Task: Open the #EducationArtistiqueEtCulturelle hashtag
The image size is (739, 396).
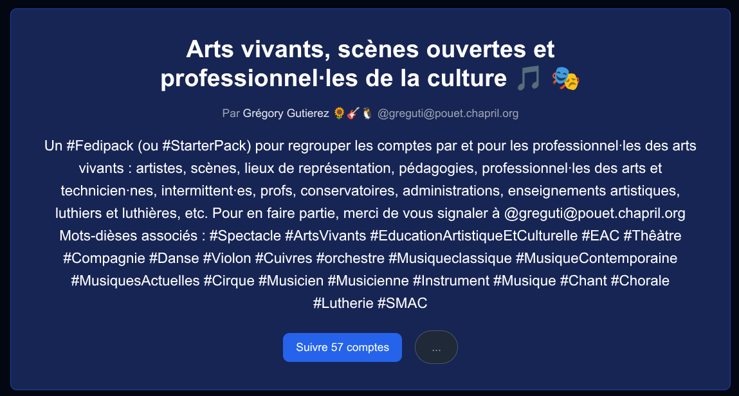Action: [x=473, y=235]
